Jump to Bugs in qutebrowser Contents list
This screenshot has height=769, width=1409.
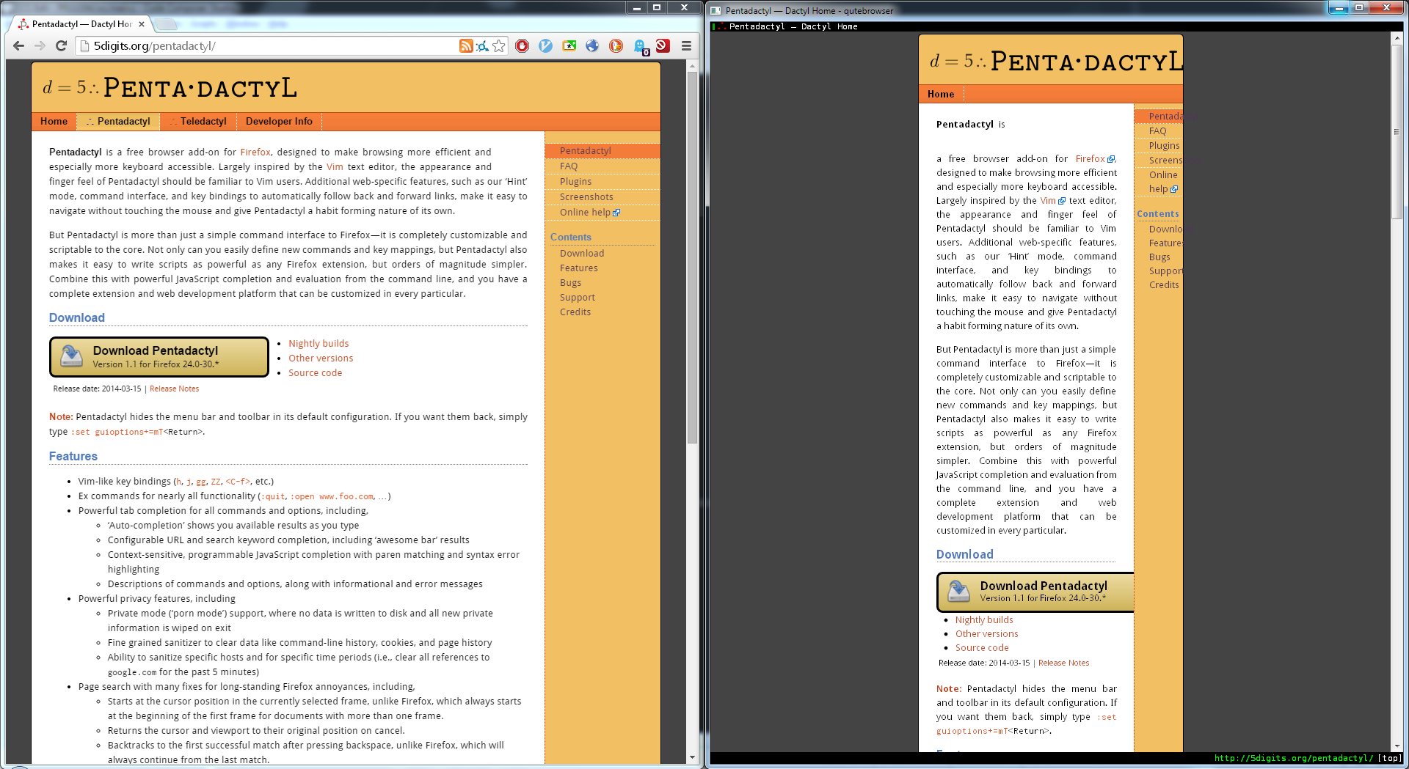point(1159,257)
